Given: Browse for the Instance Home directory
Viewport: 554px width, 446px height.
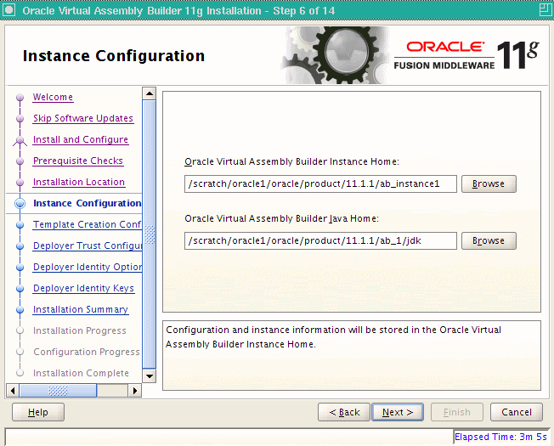Looking at the screenshot, I should coord(489,184).
